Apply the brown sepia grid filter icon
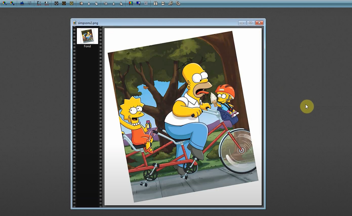The width and height of the screenshot is (352, 216). click(64, 4)
